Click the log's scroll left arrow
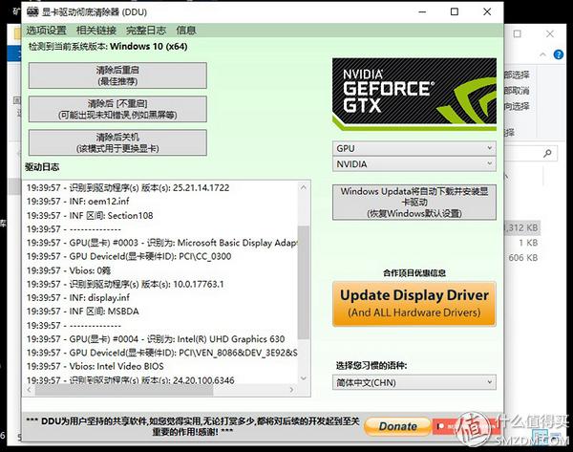 point(30,390)
